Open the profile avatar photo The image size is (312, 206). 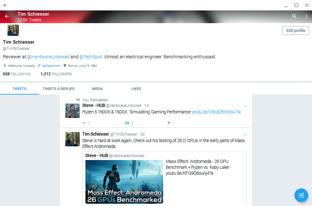(x=13, y=30)
